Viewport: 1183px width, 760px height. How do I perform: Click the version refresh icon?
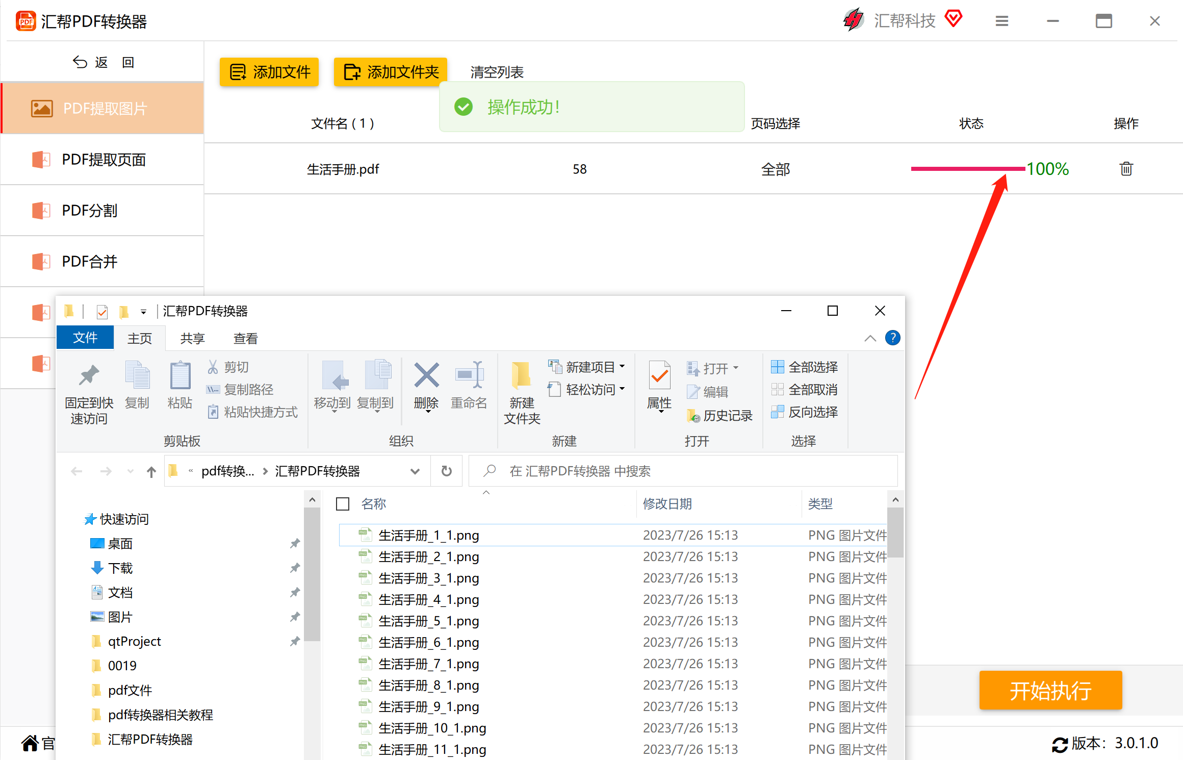(1060, 744)
